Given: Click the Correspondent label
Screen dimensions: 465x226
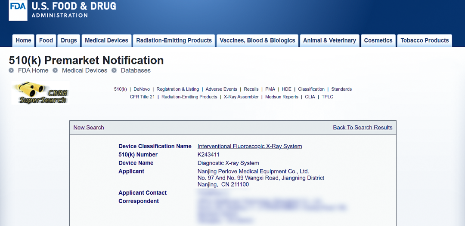Looking at the screenshot, I should click(x=139, y=201).
